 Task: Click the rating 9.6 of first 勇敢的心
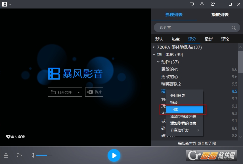pyautogui.click(x=234, y=69)
